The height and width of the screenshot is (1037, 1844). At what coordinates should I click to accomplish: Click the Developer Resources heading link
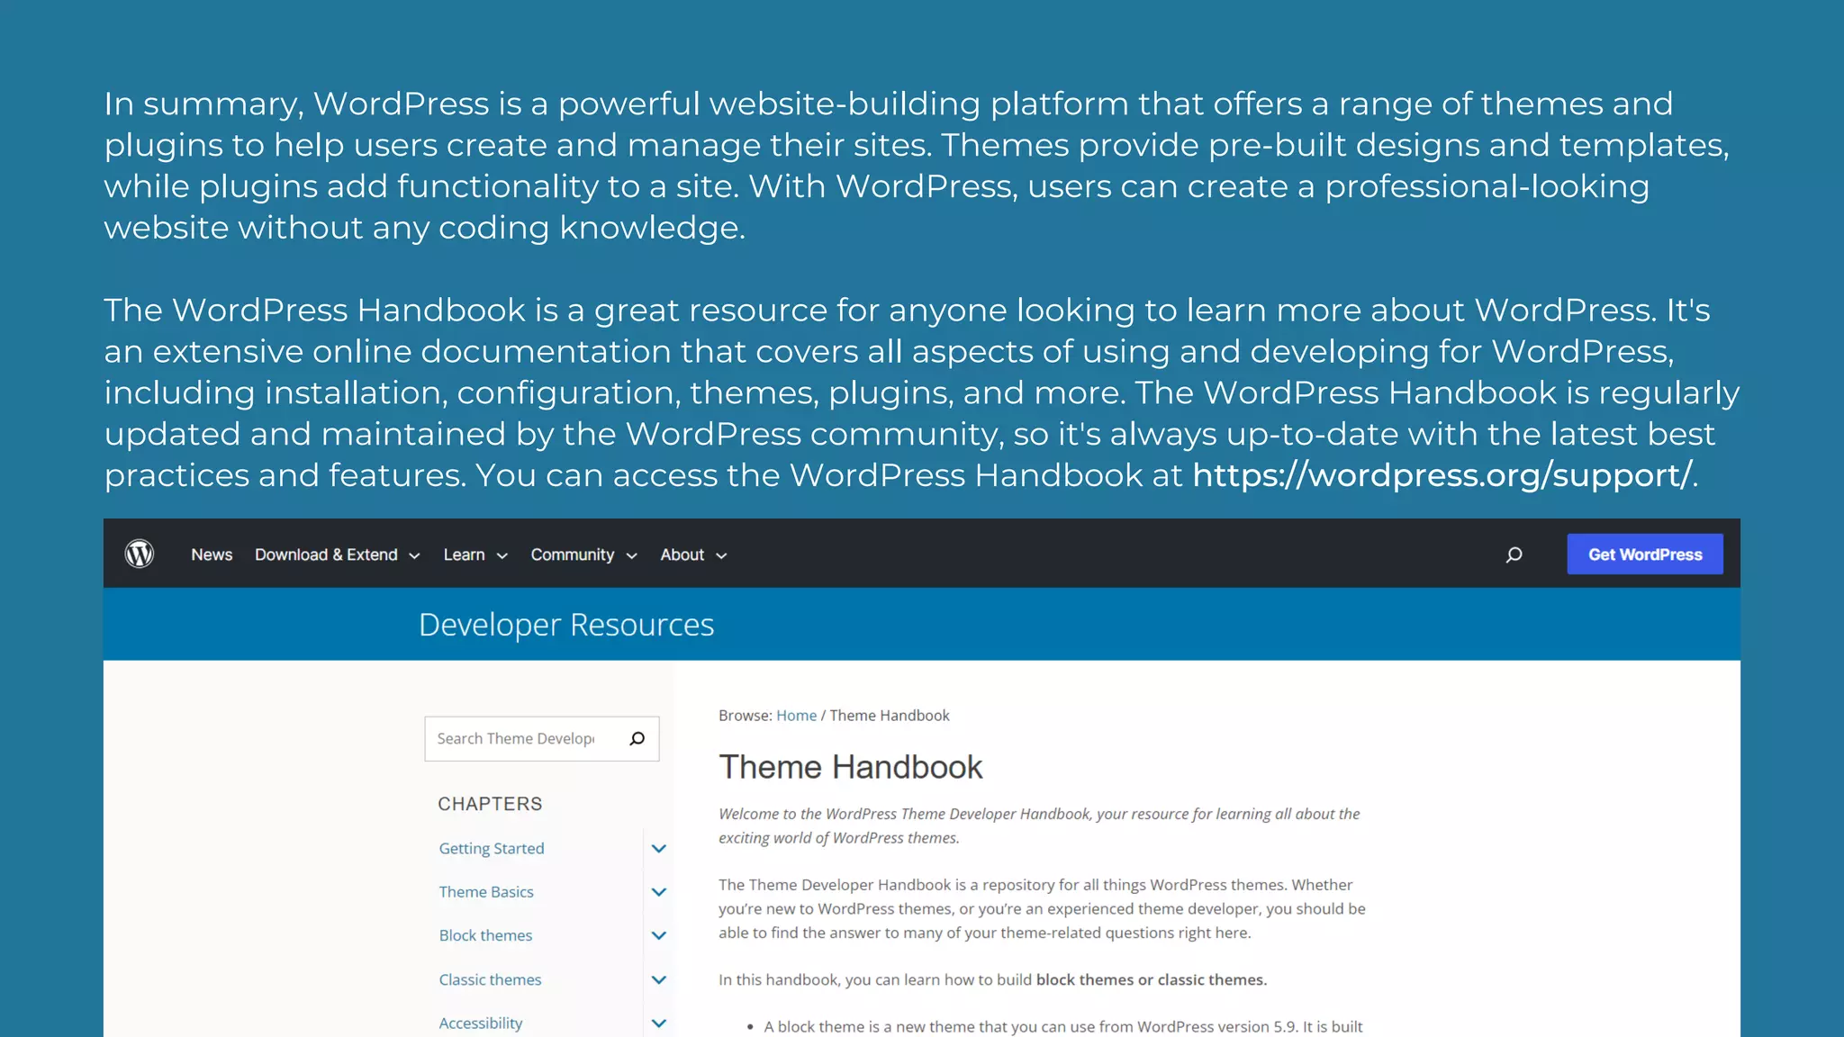pyautogui.click(x=566, y=625)
